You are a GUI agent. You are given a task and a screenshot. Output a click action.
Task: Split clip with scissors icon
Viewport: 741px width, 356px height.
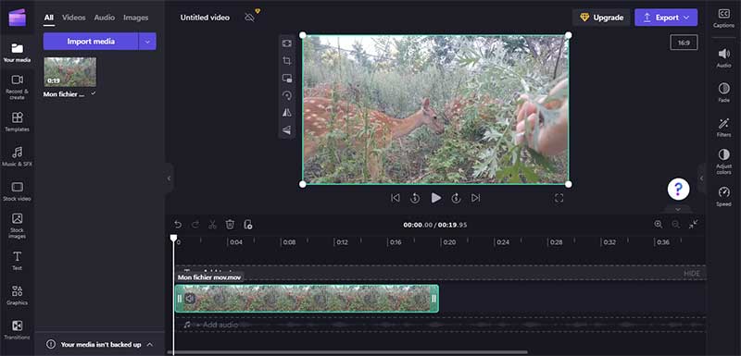212,225
